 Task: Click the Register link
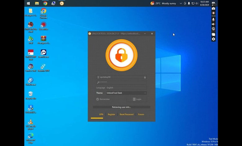pos(111,114)
